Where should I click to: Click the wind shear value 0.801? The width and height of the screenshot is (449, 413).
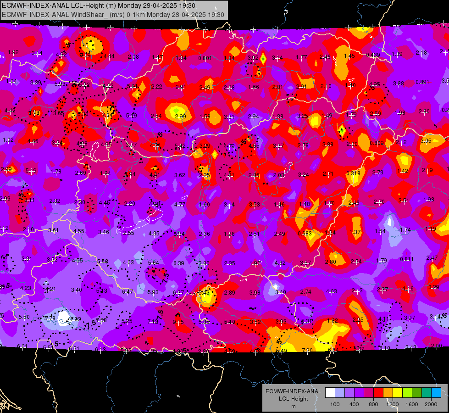coord(205,58)
